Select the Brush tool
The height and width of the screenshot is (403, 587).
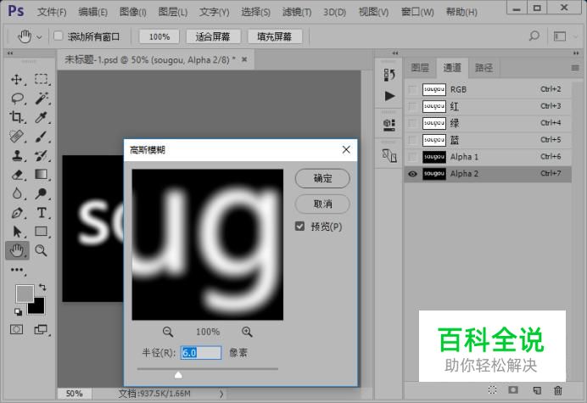[42, 137]
